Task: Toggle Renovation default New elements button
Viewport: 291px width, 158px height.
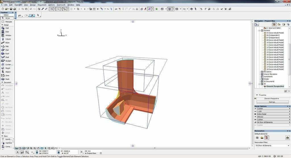Action: [267, 138]
